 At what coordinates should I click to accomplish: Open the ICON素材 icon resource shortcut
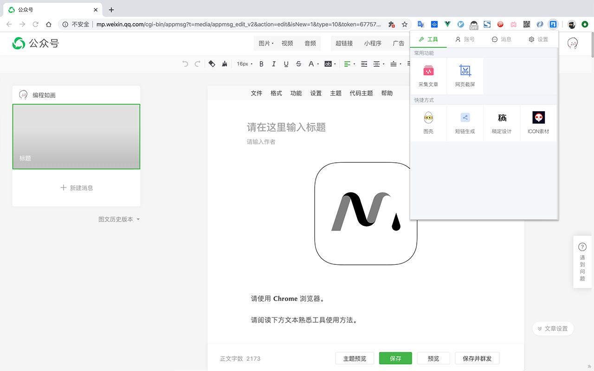538,122
